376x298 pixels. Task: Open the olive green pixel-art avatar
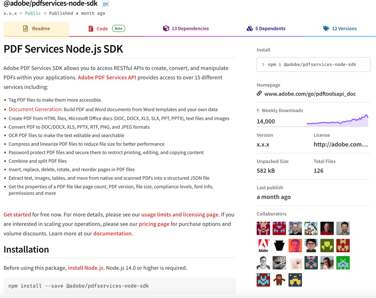327,246
